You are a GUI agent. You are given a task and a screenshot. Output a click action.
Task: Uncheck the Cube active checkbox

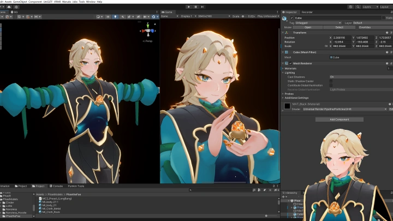coord(291,18)
